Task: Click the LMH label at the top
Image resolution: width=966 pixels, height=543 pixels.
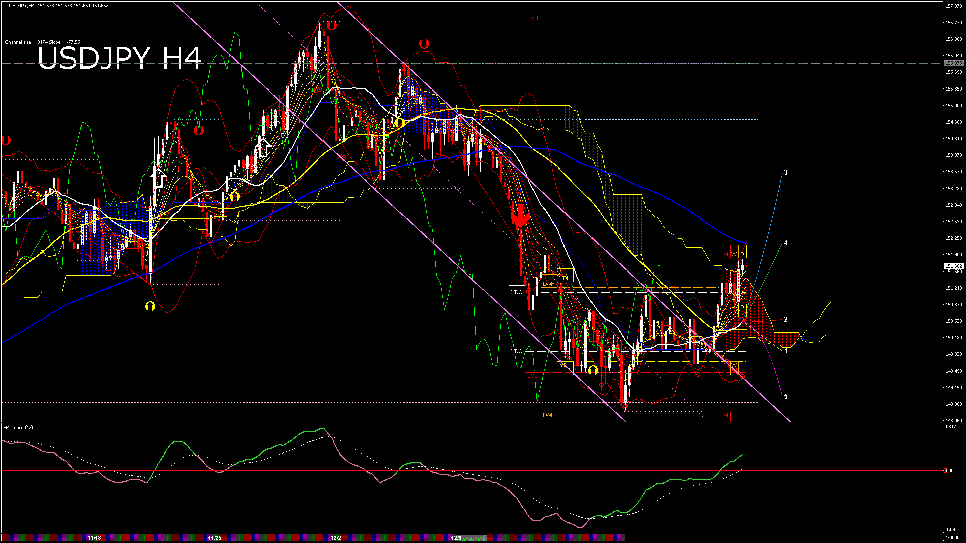Action: pyautogui.click(x=532, y=18)
